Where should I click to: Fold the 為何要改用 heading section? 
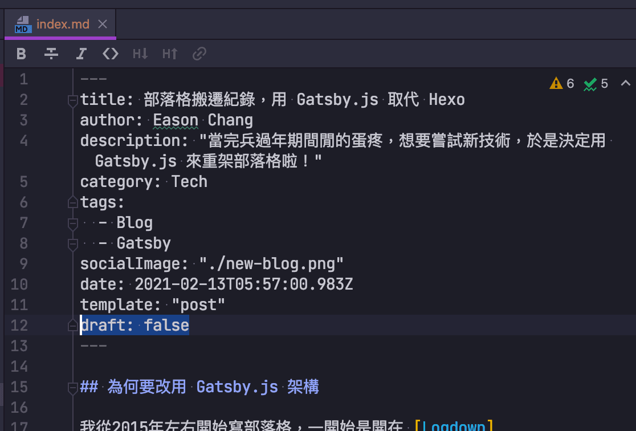coord(72,389)
